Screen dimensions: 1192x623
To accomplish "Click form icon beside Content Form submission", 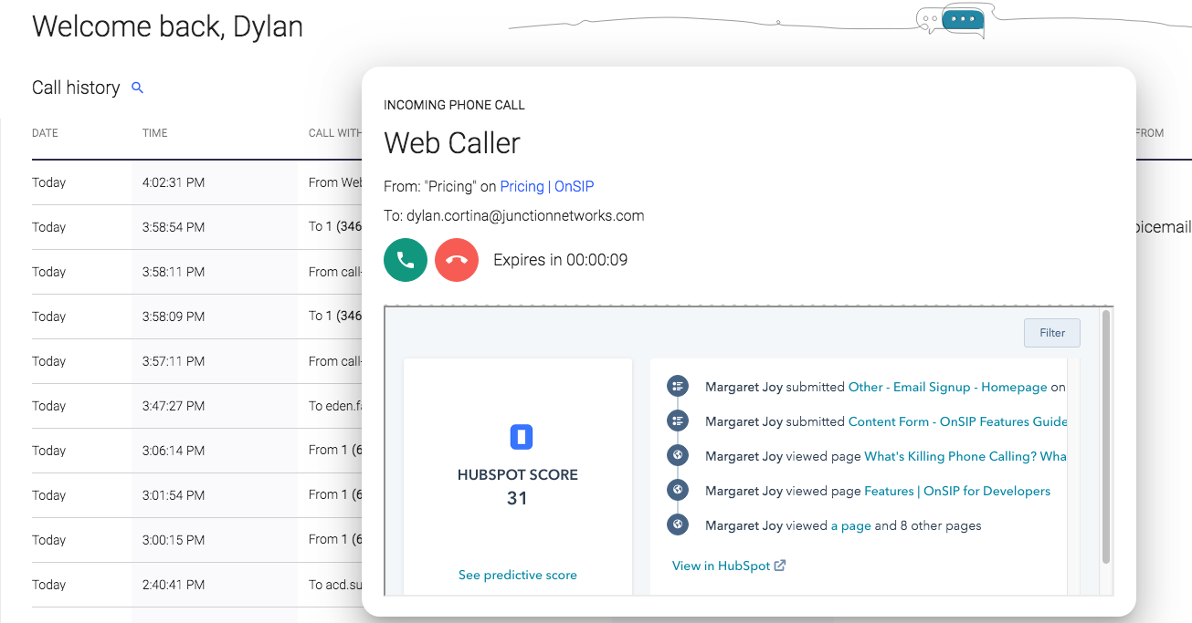I will click(678, 421).
